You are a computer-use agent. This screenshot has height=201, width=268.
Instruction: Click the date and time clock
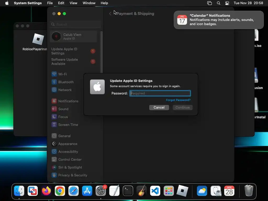pyautogui.click(x=248, y=3)
